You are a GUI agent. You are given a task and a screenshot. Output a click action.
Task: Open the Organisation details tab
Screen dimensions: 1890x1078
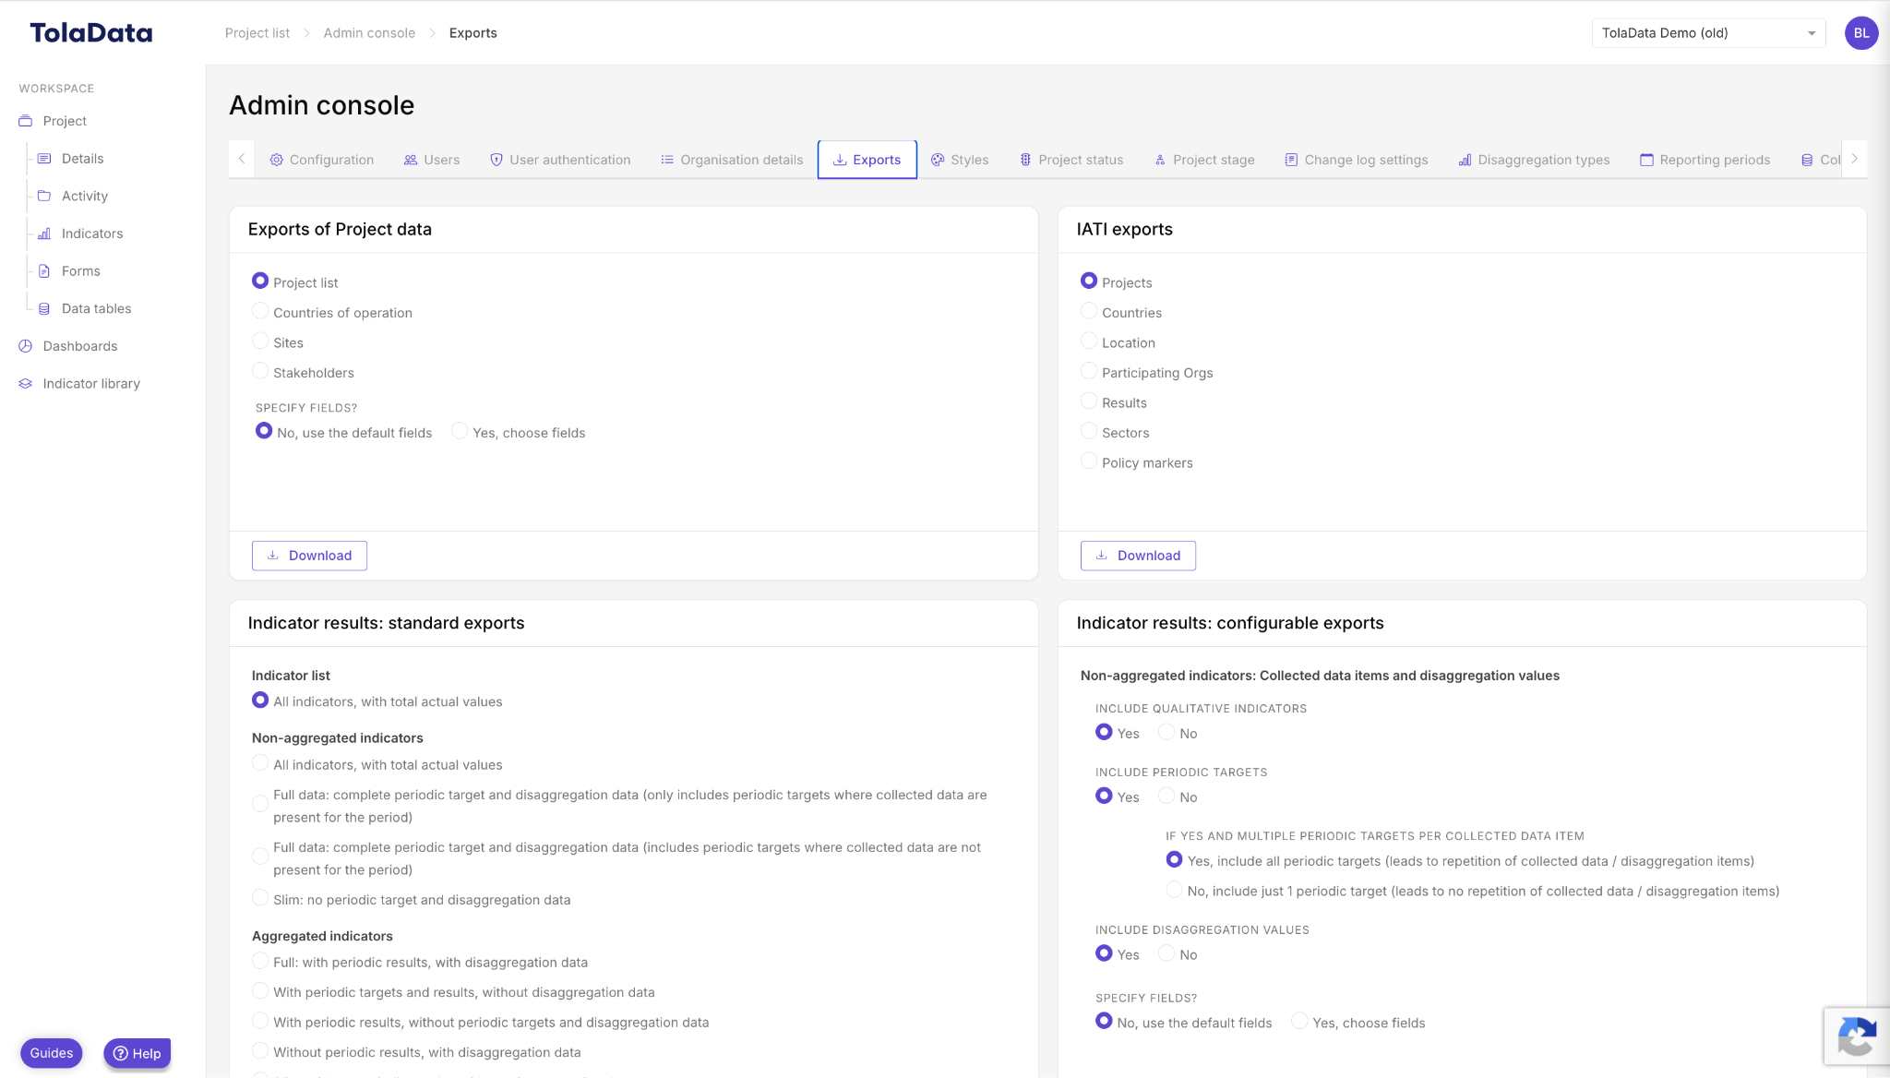click(732, 160)
